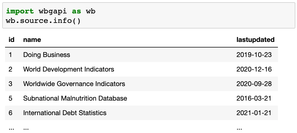Click inside the code input cell
This screenshot has height=133, width=297.
click(x=149, y=16)
